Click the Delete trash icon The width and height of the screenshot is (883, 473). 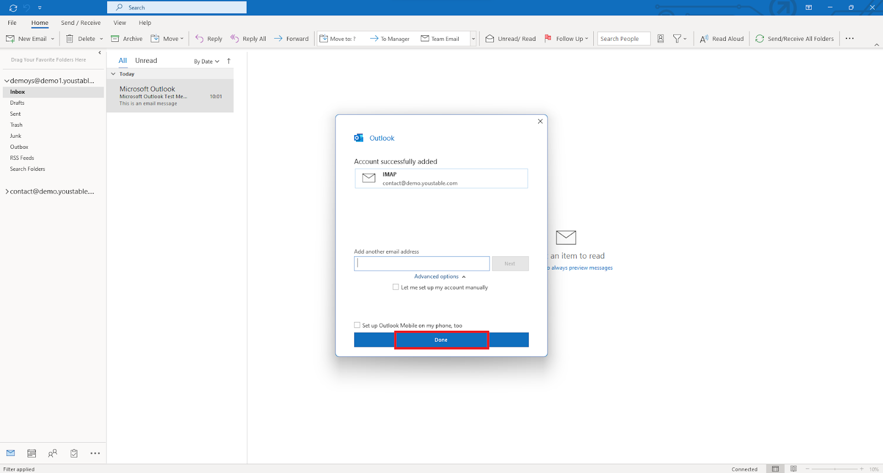[70, 39]
